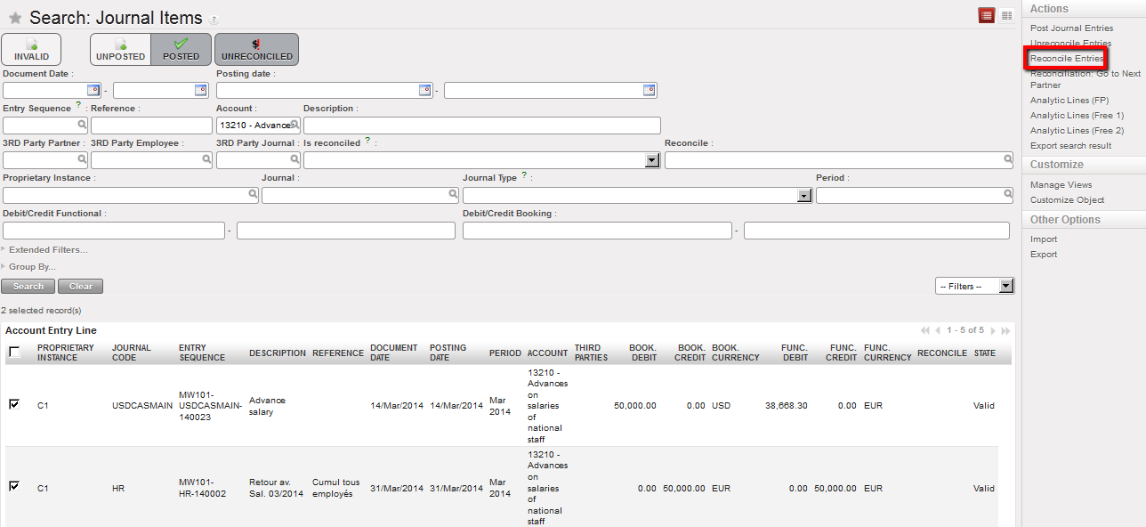Expand the Extended Filters section
Image resolution: width=1146 pixels, height=527 pixels.
coord(48,250)
